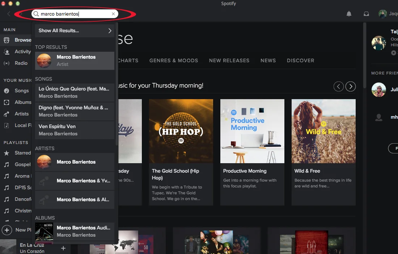Click the Activity icon in the sidebar

click(7, 51)
